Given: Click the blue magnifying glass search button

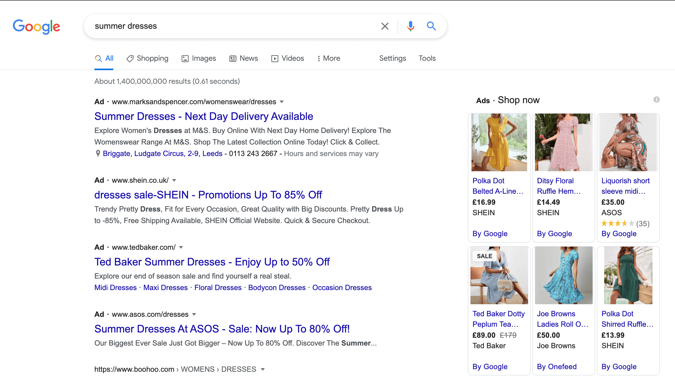Looking at the screenshot, I should tap(431, 26).
